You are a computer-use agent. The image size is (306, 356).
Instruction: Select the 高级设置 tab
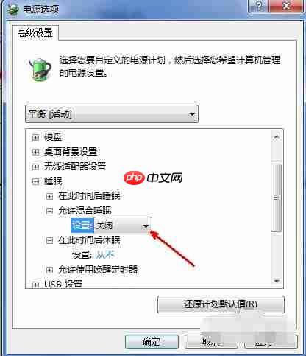click(35, 33)
